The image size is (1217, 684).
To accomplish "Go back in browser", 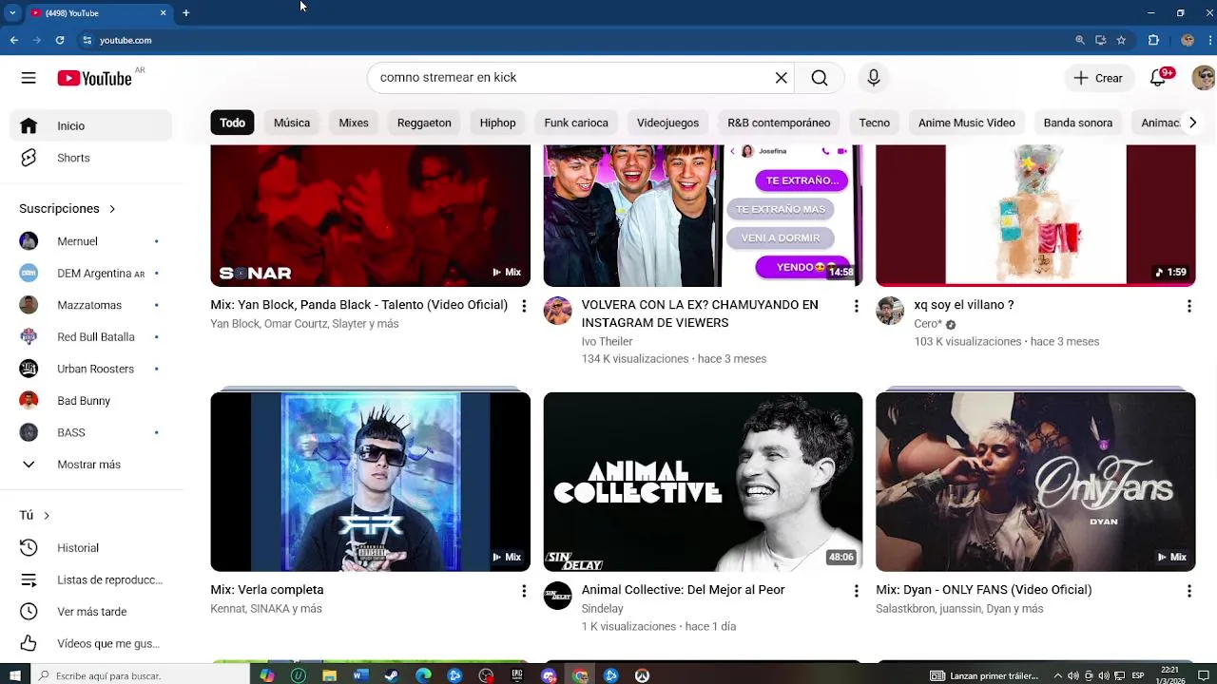I will tap(14, 40).
